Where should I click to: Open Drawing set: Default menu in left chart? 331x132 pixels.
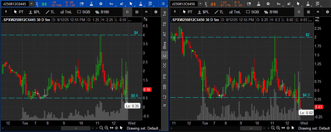coord(143,128)
